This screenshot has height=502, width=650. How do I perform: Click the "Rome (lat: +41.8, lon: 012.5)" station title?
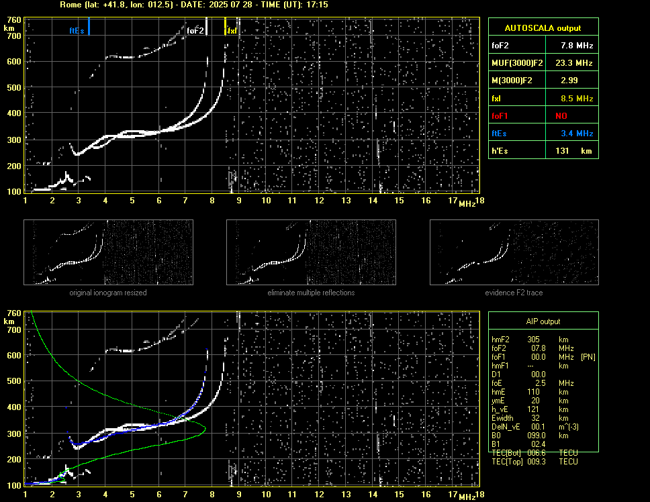[x=116, y=5]
